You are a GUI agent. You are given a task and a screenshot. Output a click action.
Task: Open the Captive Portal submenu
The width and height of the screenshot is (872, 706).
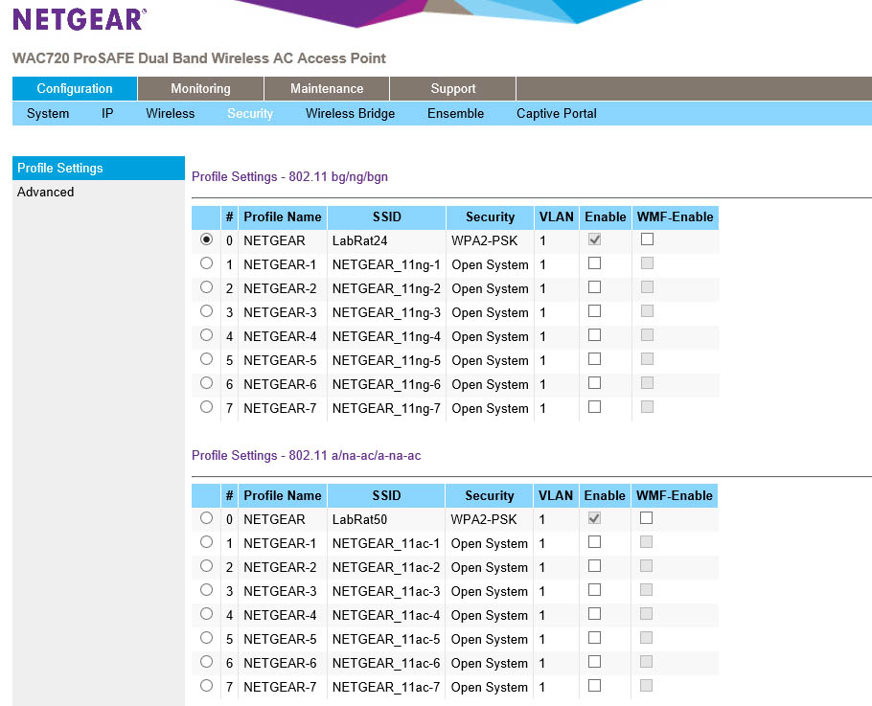[556, 113]
